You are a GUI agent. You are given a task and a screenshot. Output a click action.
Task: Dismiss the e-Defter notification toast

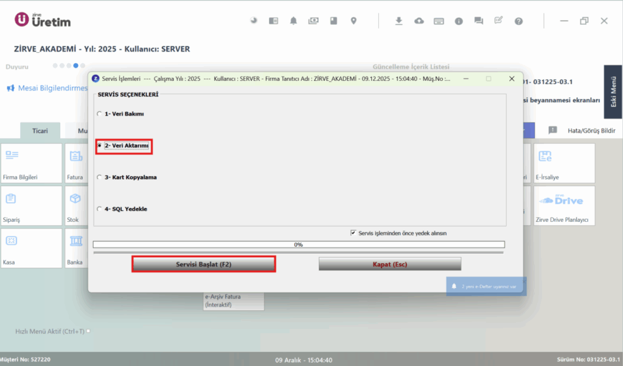pyautogui.click(x=524, y=281)
